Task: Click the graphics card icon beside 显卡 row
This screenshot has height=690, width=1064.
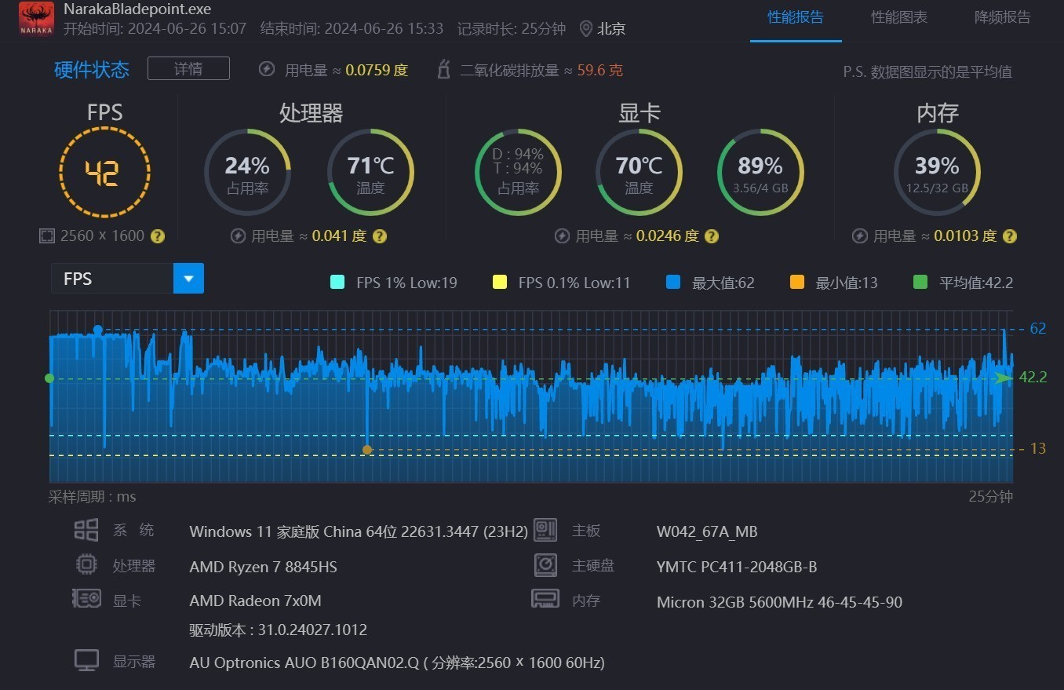Action: 86,599
